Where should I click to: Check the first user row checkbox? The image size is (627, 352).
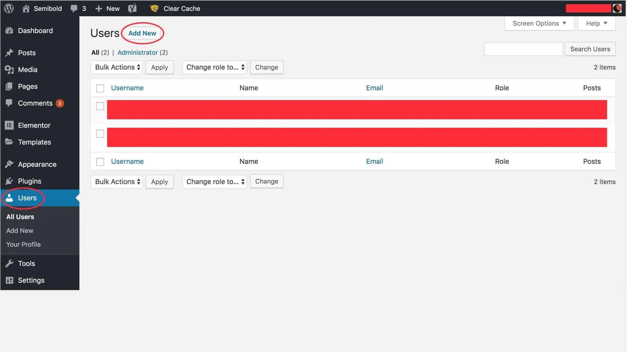pyautogui.click(x=100, y=106)
